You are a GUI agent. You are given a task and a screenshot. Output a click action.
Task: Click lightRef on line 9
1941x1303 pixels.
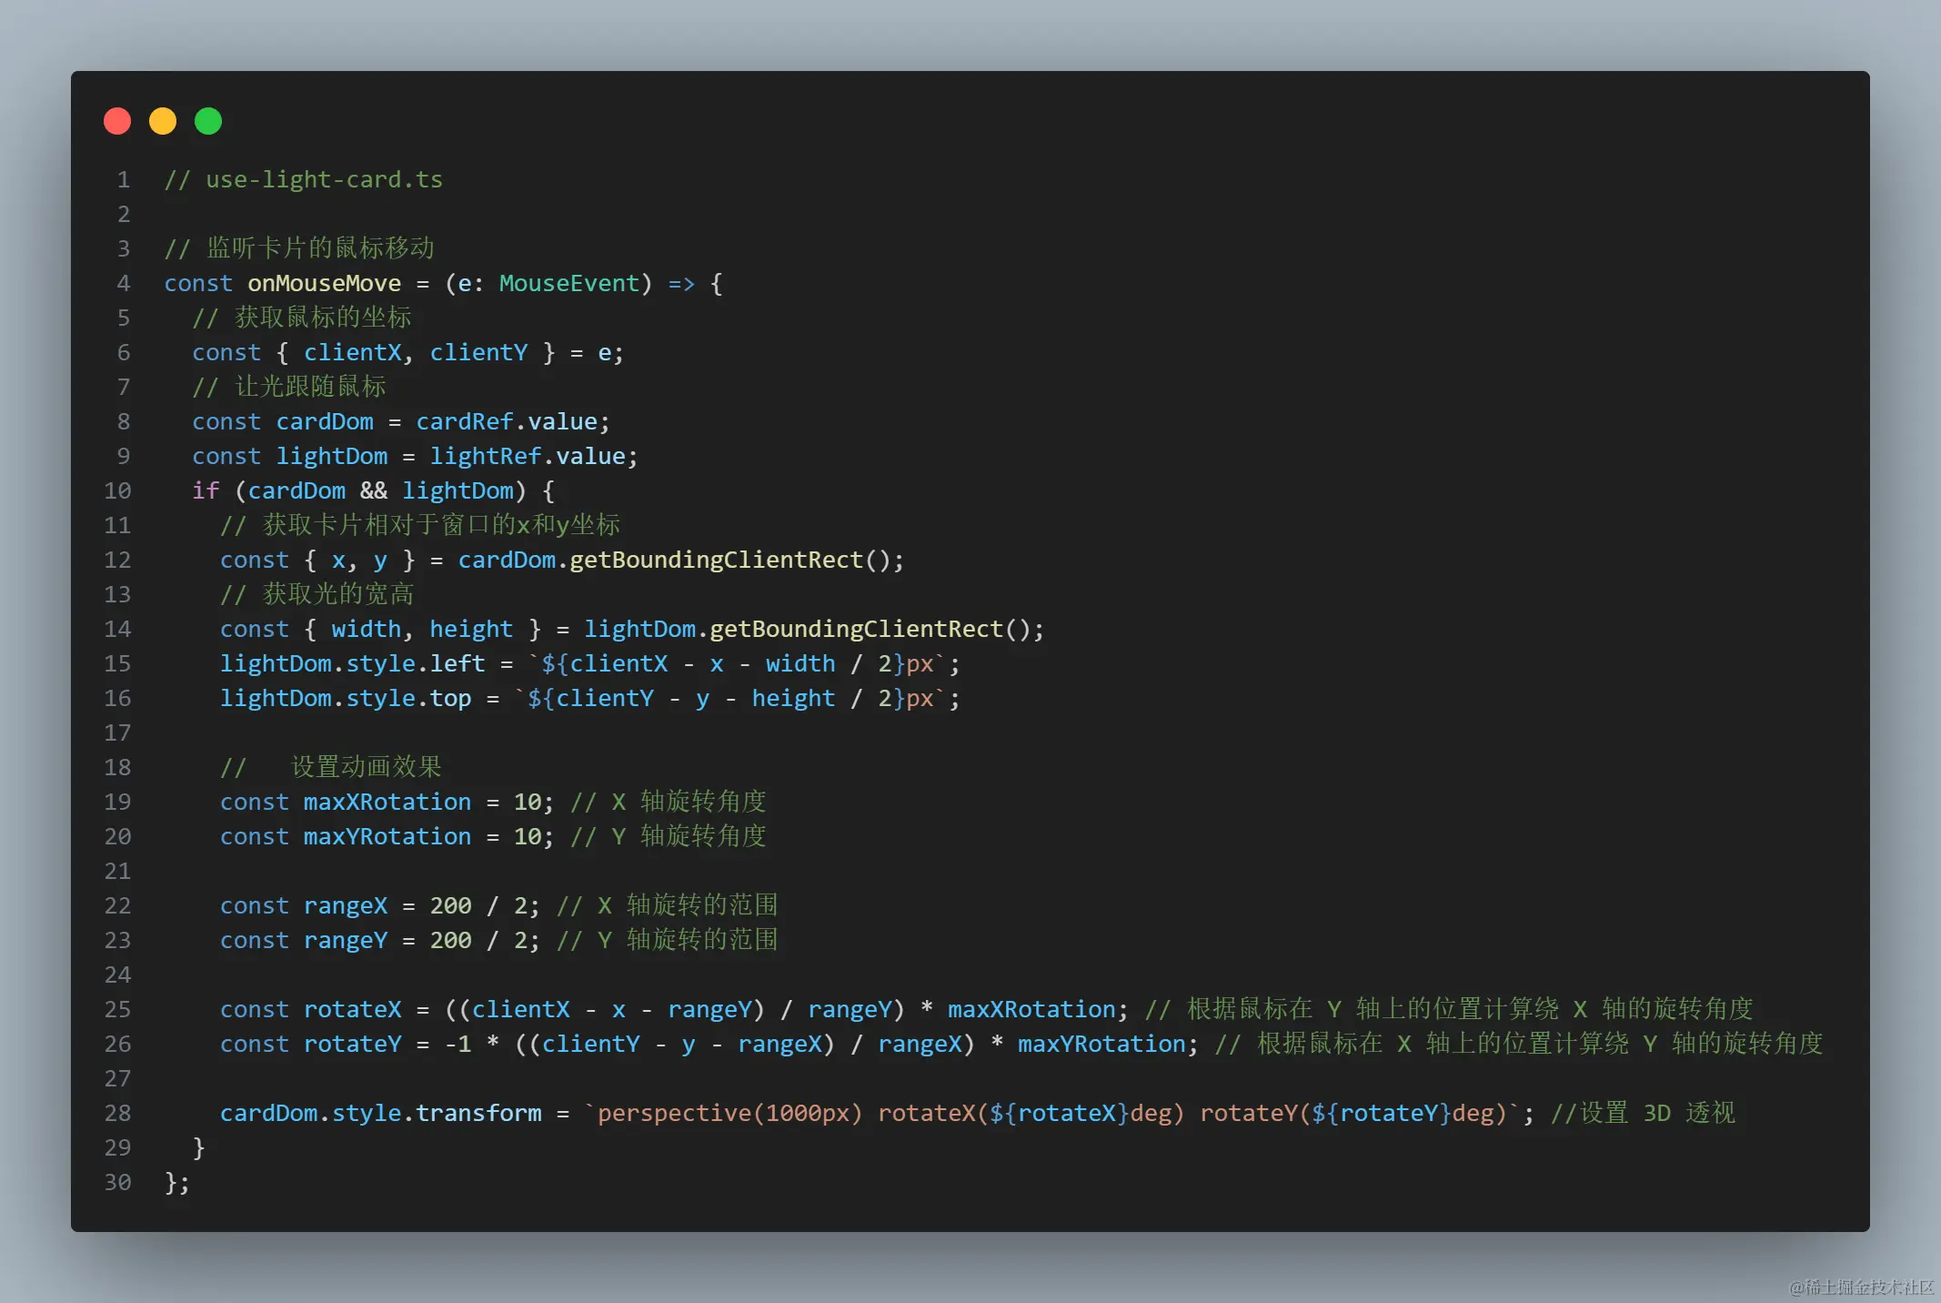coord(485,457)
